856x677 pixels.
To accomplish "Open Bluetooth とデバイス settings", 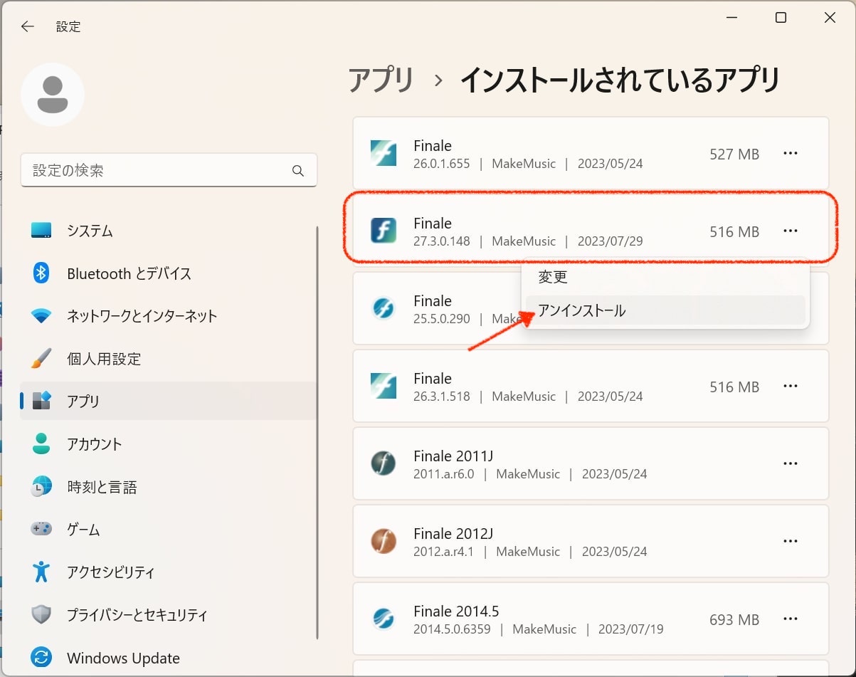I will (168, 273).
